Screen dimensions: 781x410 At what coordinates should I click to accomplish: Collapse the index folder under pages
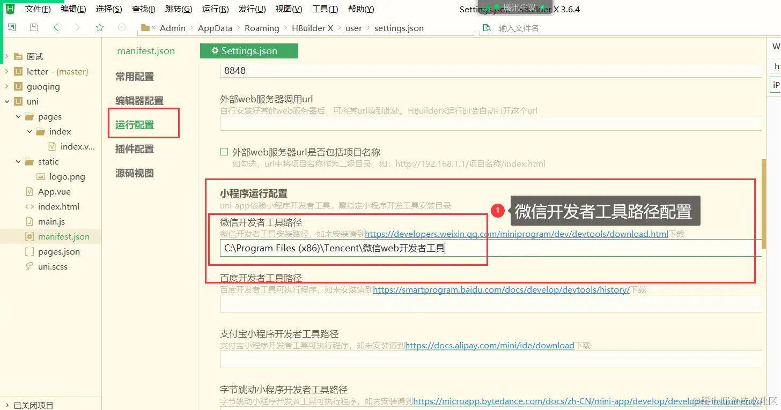click(29, 131)
